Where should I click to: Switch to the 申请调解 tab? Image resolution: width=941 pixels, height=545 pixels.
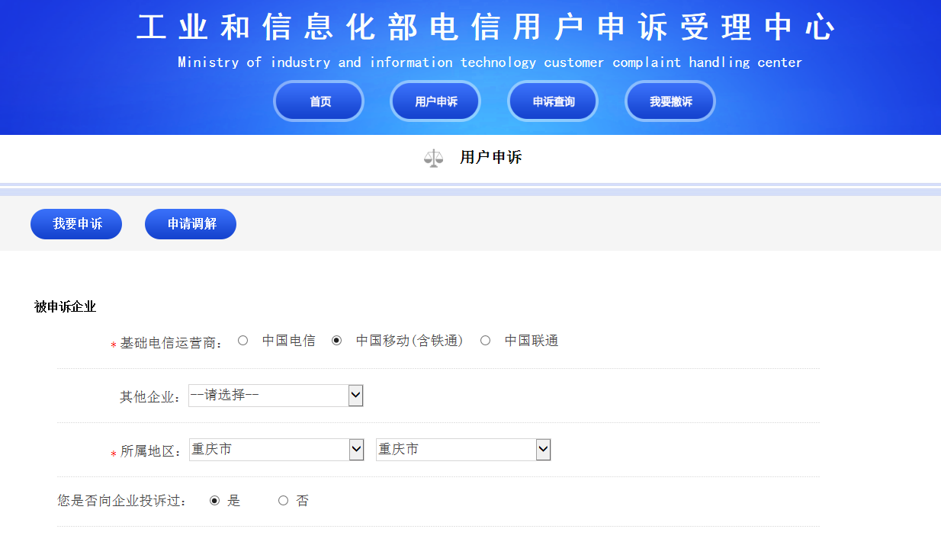point(191,224)
